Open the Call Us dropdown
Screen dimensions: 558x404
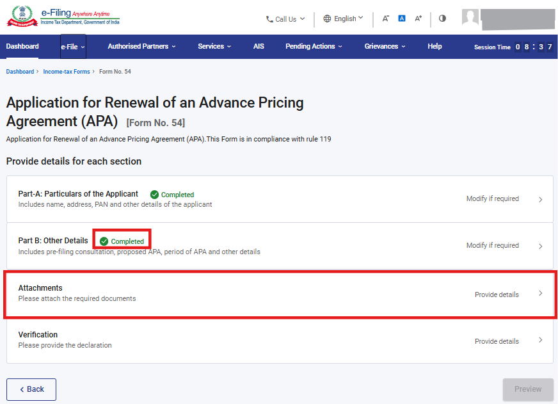click(x=285, y=19)
